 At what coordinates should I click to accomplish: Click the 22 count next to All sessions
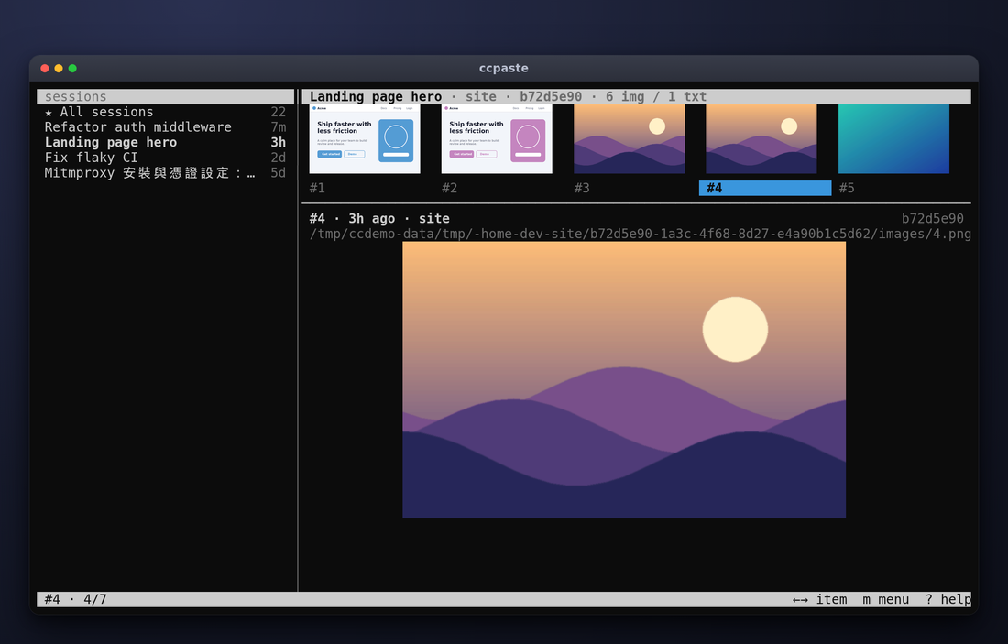pyautogui.click(x=279, y=112)
